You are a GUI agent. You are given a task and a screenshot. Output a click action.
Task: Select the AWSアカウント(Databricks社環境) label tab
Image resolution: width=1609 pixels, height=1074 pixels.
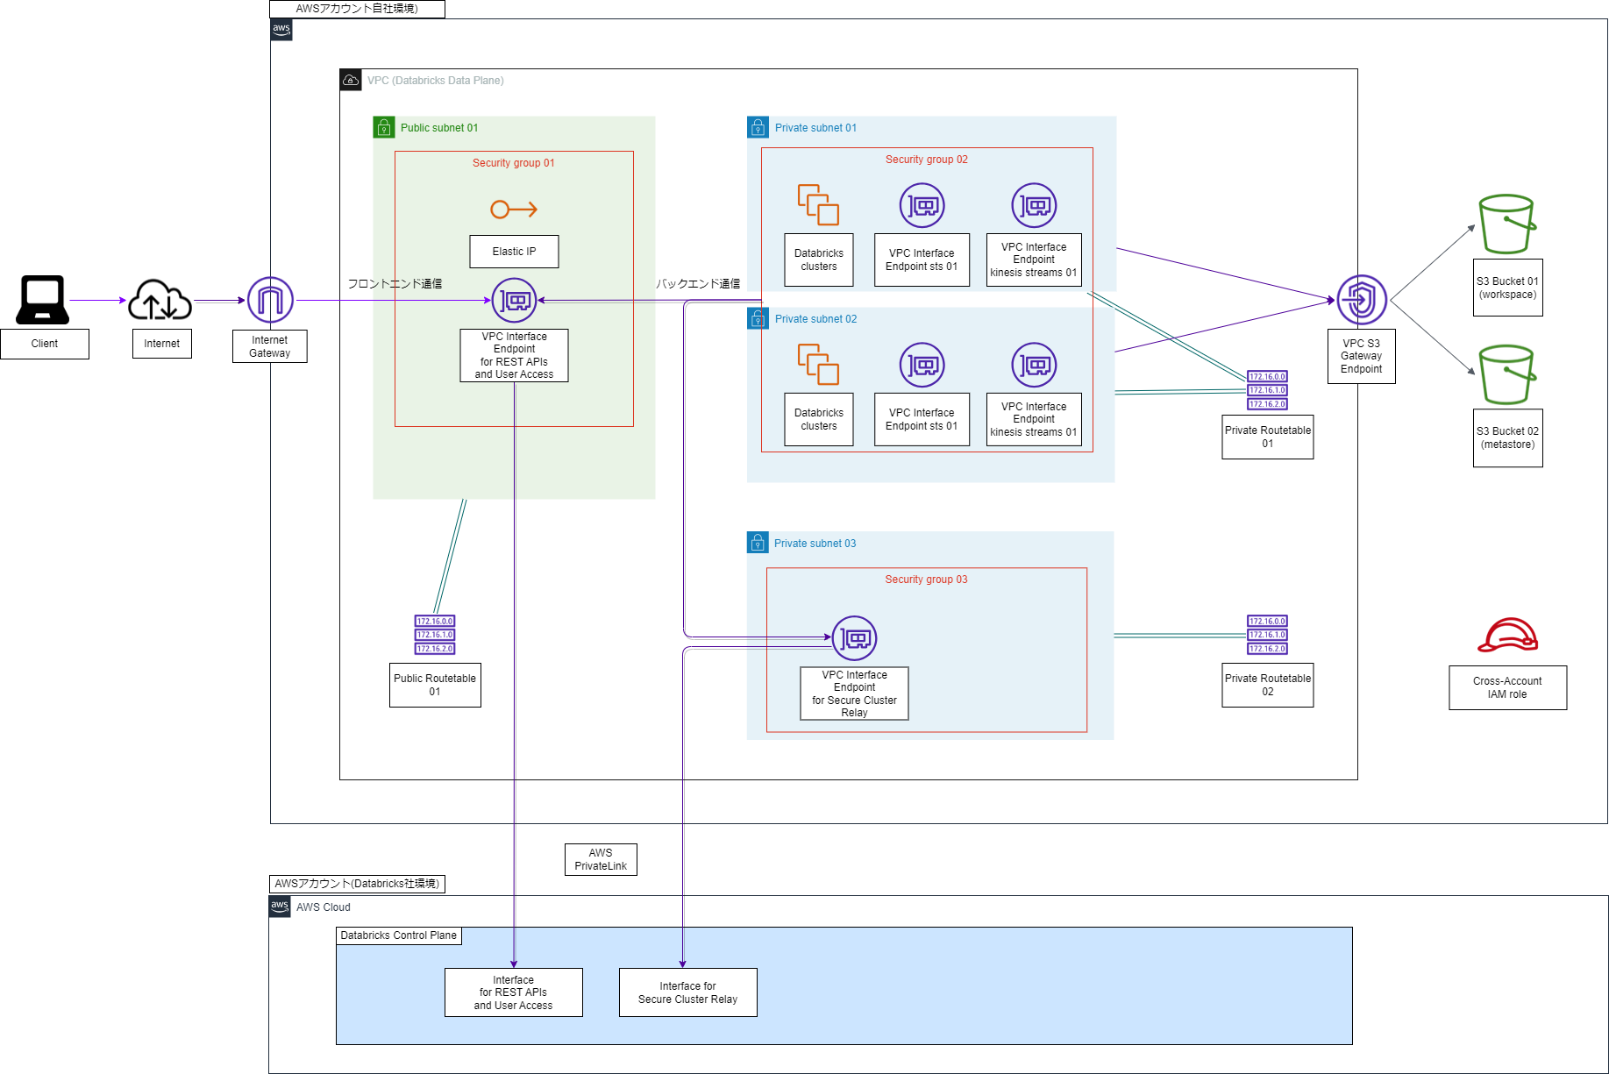tap(357, 884)
